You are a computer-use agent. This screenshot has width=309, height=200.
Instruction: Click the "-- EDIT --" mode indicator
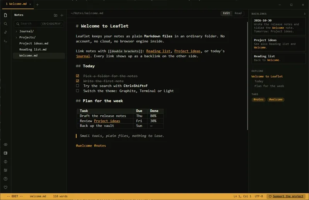tap(15, 196)
